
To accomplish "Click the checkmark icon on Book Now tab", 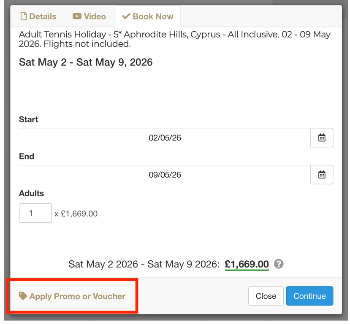I will [126, 16].
